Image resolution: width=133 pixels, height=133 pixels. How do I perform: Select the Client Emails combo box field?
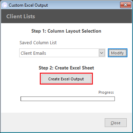point(62,53)
